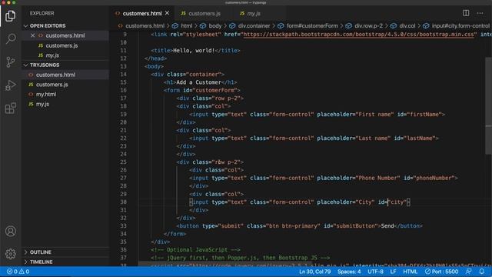
Task: Open the Search view in activity bar
Action: 10,38
